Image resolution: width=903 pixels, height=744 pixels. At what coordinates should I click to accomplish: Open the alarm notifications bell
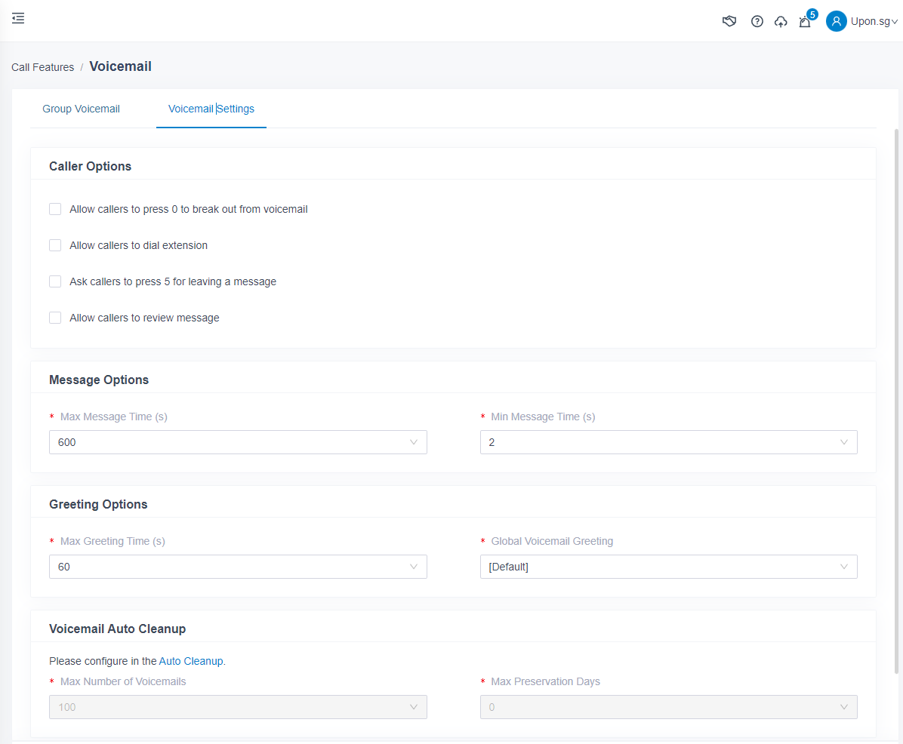pos(805,22)
